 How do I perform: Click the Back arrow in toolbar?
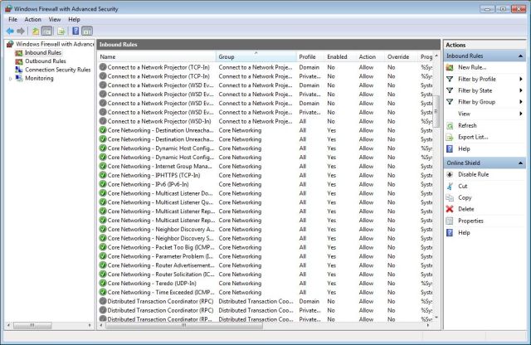(9, 31)
